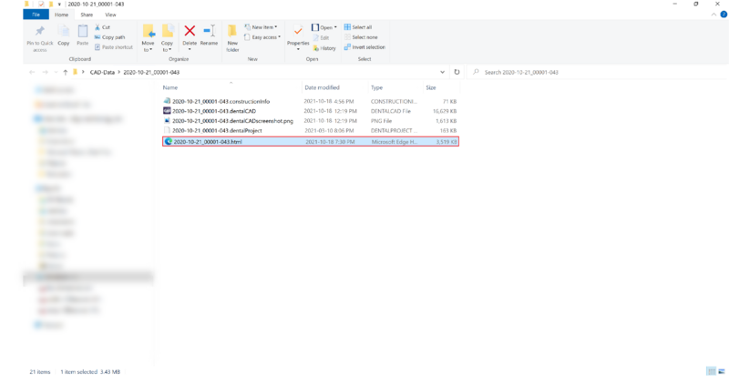This screenshot has height=384, width=729.
Task: Click the dentalCAD file icon
Action: (x=167, y=110)
